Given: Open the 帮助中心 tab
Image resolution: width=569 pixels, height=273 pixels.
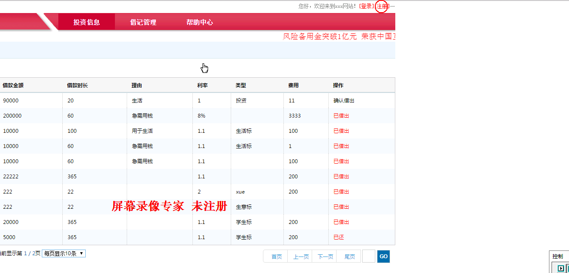Looking at the screenshot, I should pos(200,22).
